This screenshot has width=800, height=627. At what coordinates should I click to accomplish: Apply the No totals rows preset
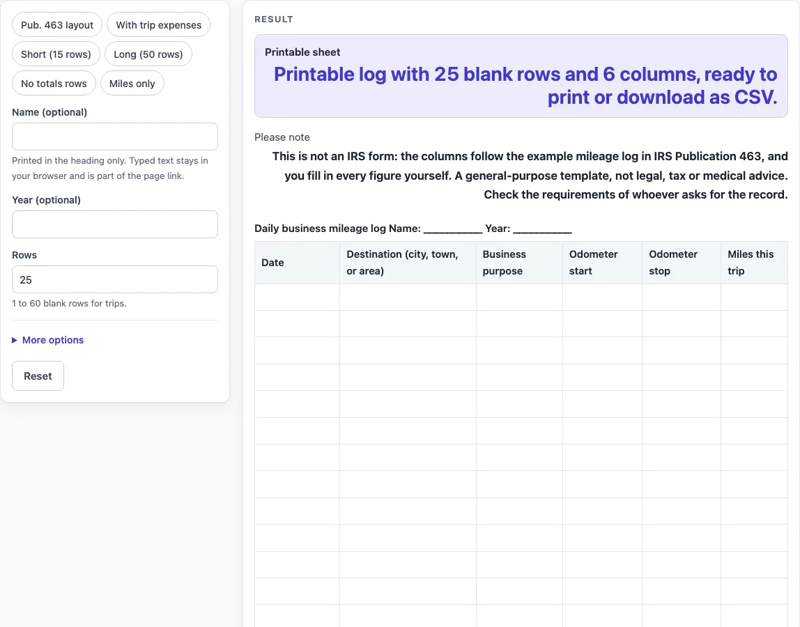coord(54,83)
